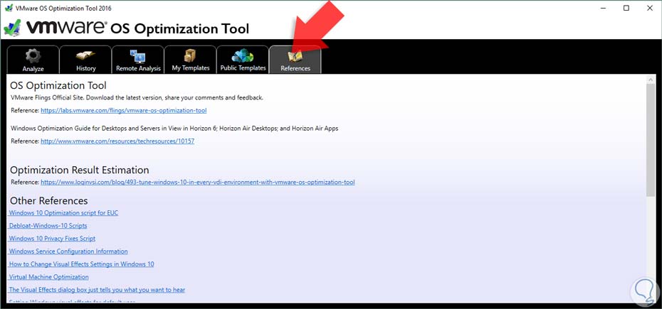The image size is (662, 309).
Task: Click the Windows Optimization Guide description text
Action: tap(174, 128)
